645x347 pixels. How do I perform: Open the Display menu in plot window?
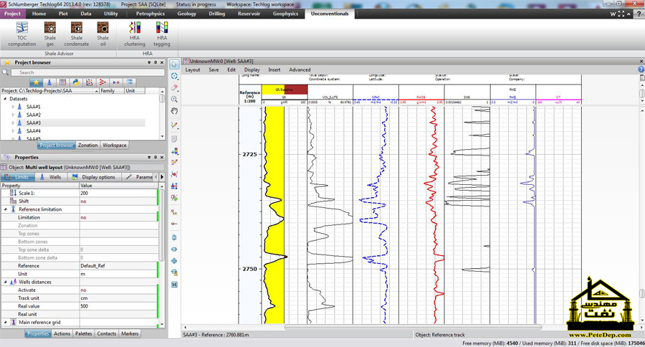pos(252,70)
